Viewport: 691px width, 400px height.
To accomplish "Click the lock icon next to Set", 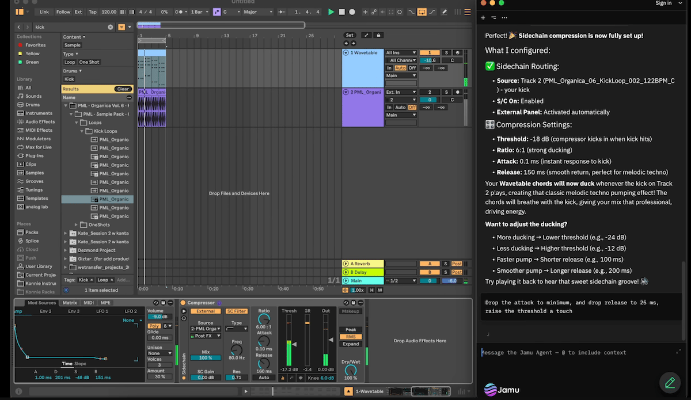I will pyautogui.click(x=378, y=35).
